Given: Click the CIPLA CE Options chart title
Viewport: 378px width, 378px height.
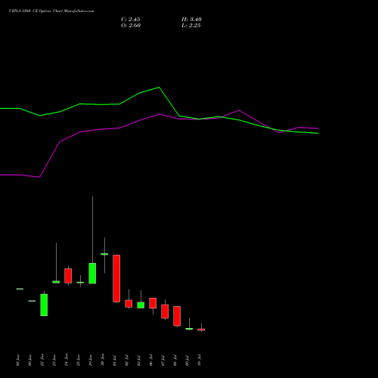Looking at the screenshot, I should pyautogui.click(x=51, y=11).
